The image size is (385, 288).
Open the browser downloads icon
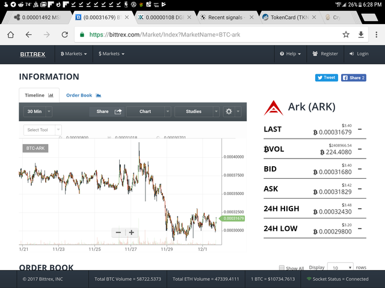pos(361,35)
